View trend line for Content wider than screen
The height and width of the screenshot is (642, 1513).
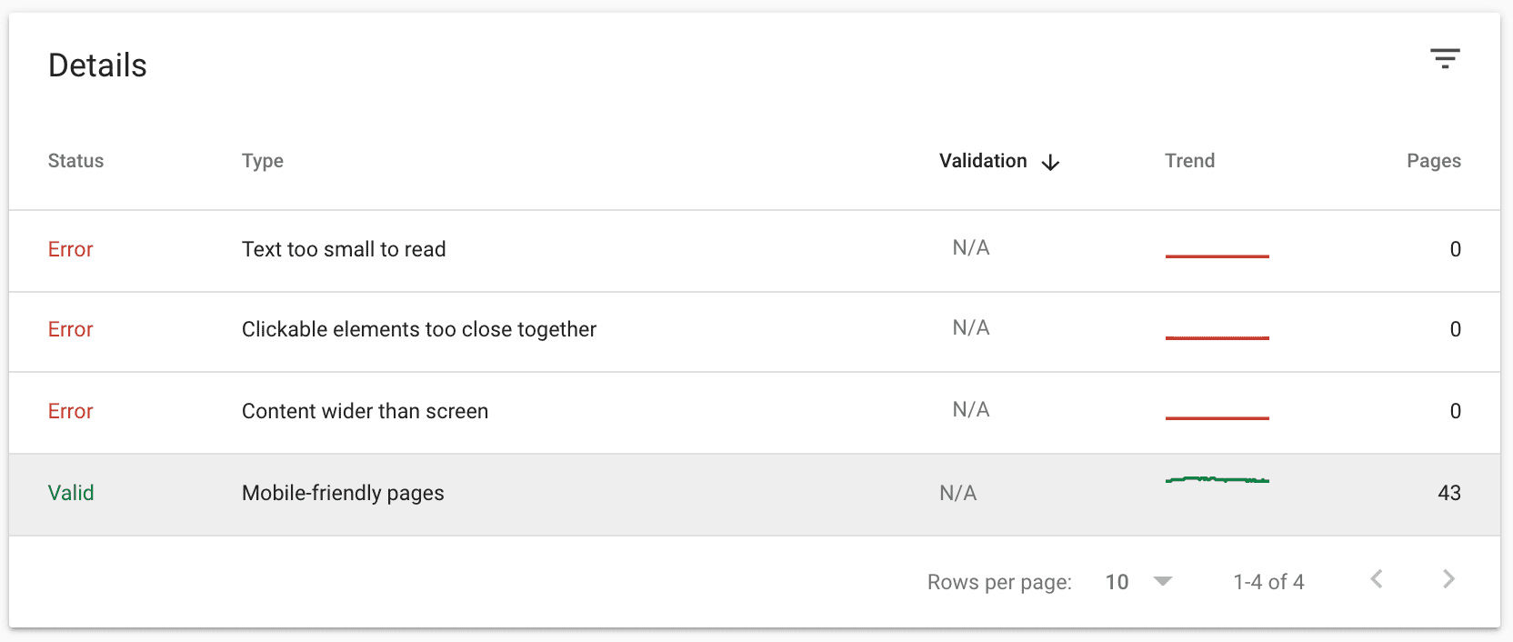point(1217,418)
